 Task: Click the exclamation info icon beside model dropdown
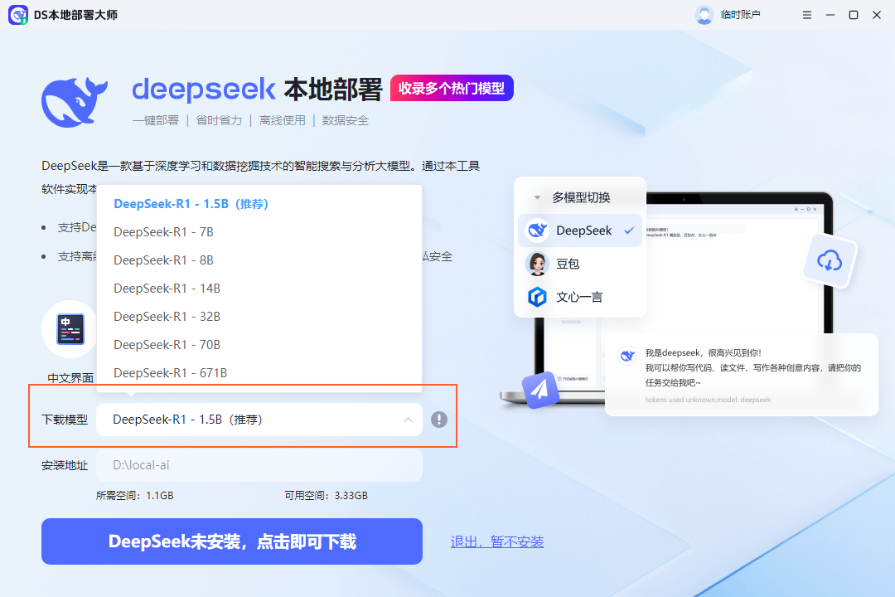point(439,420)
